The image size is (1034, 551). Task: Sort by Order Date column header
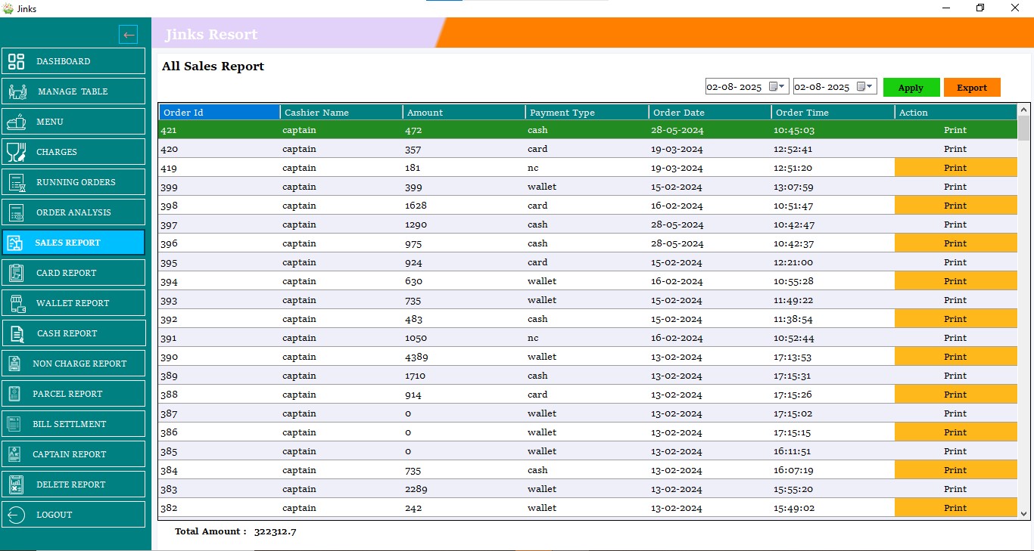click(x=710, y=113)
